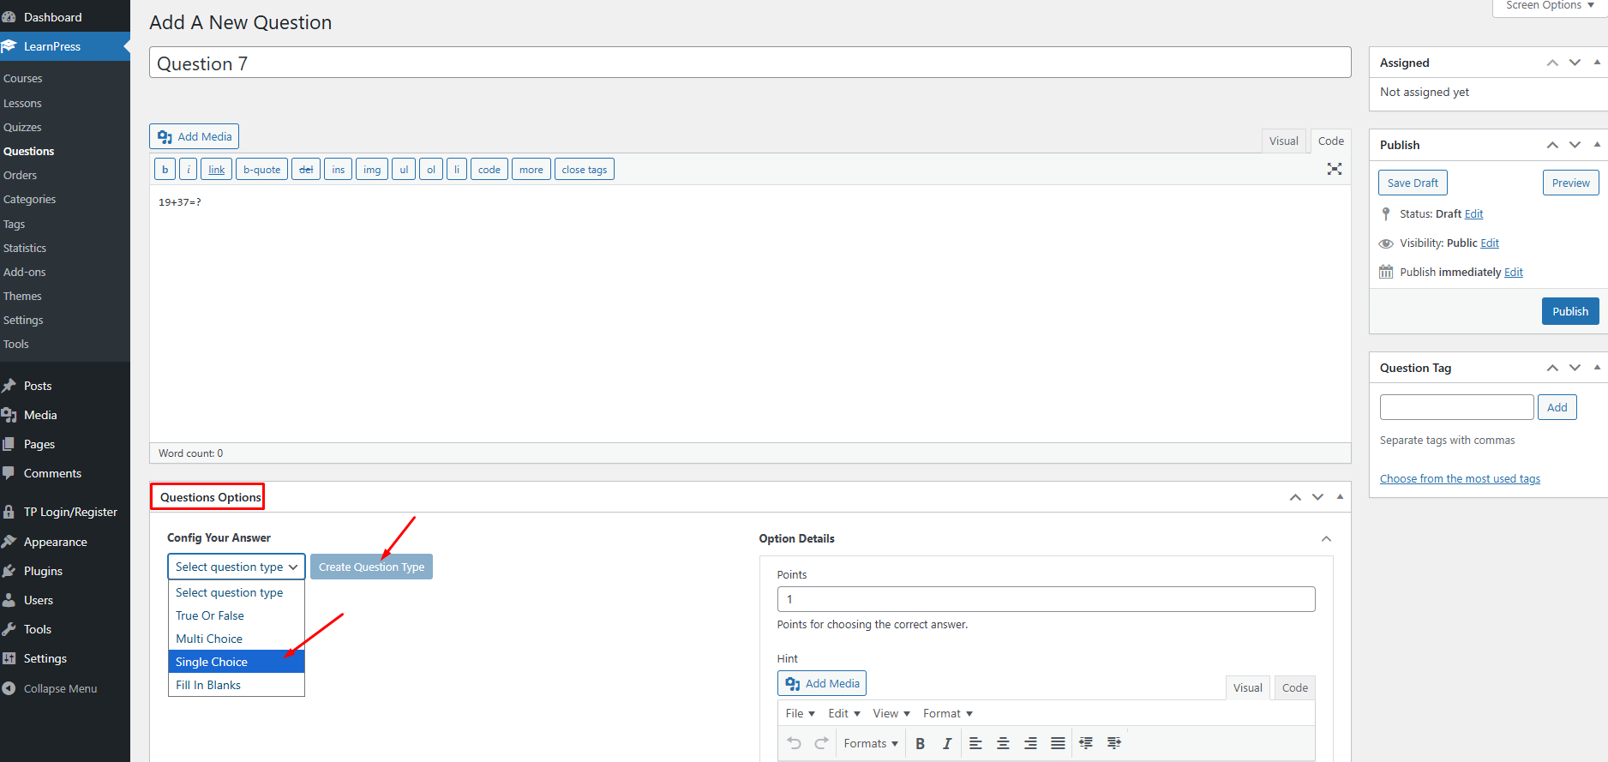The height and width of the screenshot is (762, 1608).
Task: Expand Screen Options at the top
Action: pos(1550,6)
